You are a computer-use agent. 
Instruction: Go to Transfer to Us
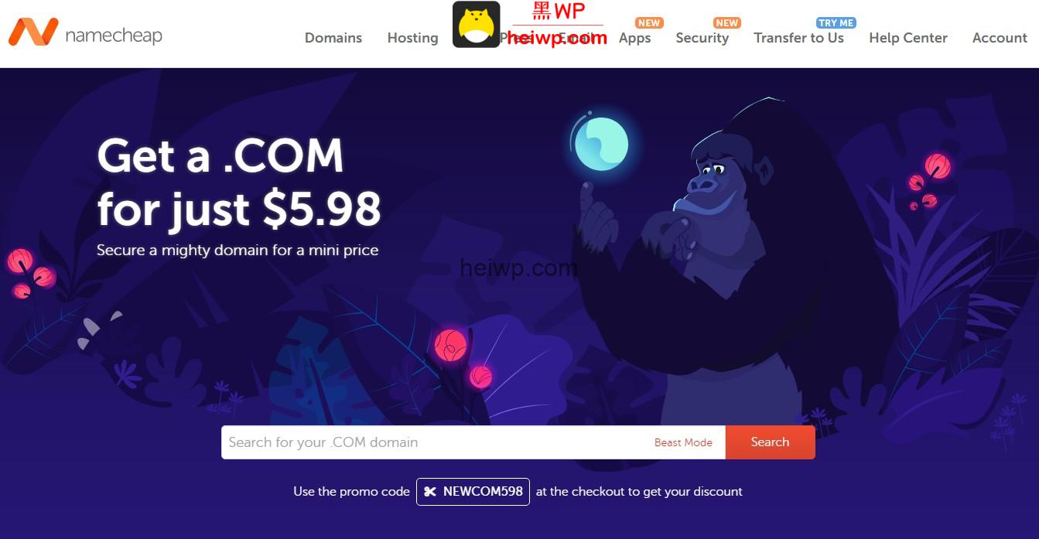point(798,38)
